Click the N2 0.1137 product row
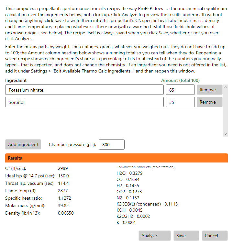 pyautogui.click(x=128, y=198)
